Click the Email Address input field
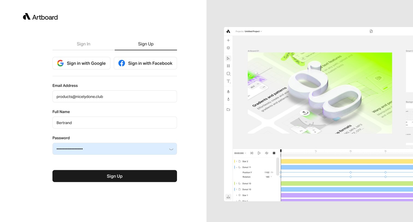Image resolution: width=413 pixels, height=222 pixels. click(x=115, y=97)
